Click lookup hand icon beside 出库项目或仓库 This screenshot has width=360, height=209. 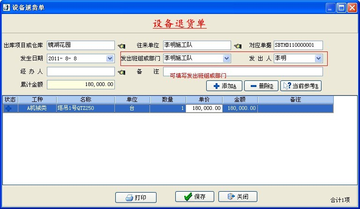tap(122, 46)
